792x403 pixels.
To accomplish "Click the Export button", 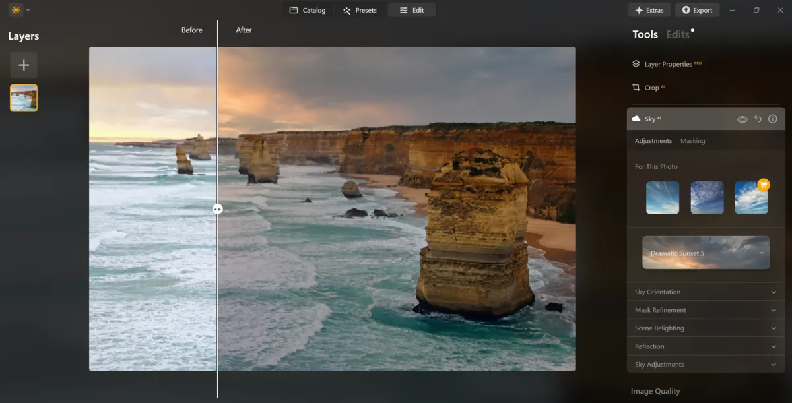I will tap(697, 10).
